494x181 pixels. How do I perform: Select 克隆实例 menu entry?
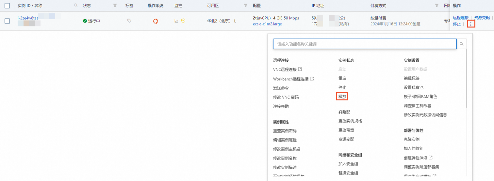pos(412,139)
